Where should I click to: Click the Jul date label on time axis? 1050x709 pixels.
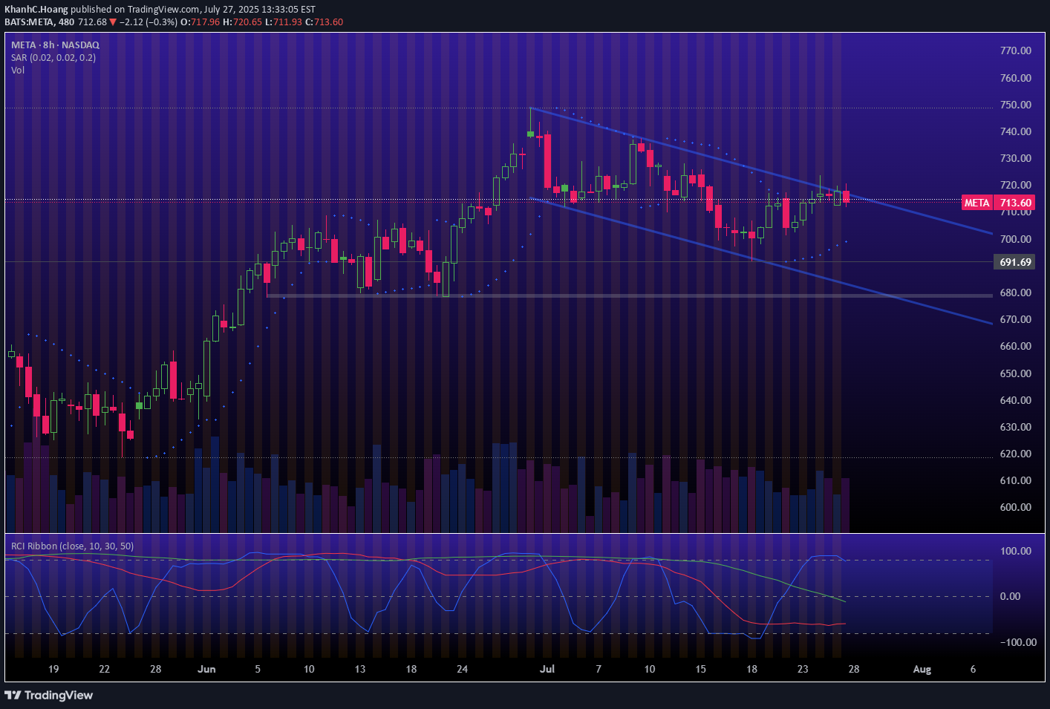click(x=547, y=669)
